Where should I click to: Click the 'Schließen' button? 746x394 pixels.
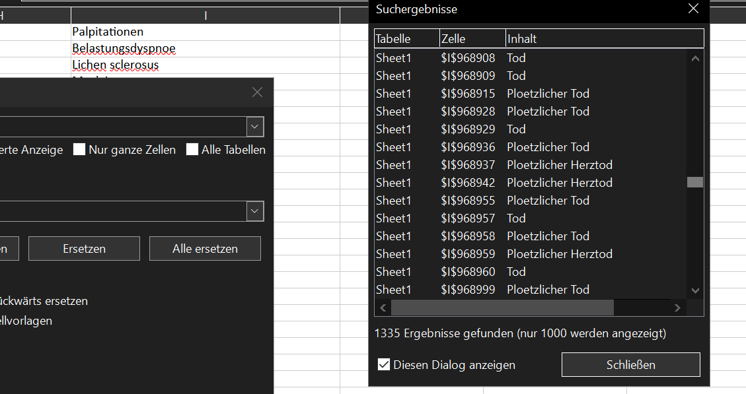click(x=630, y=365)
